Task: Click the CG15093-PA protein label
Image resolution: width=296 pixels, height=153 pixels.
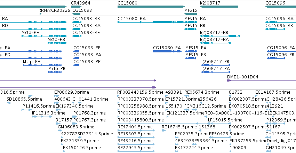Action: pyautogui.click(x=87, y=55)
